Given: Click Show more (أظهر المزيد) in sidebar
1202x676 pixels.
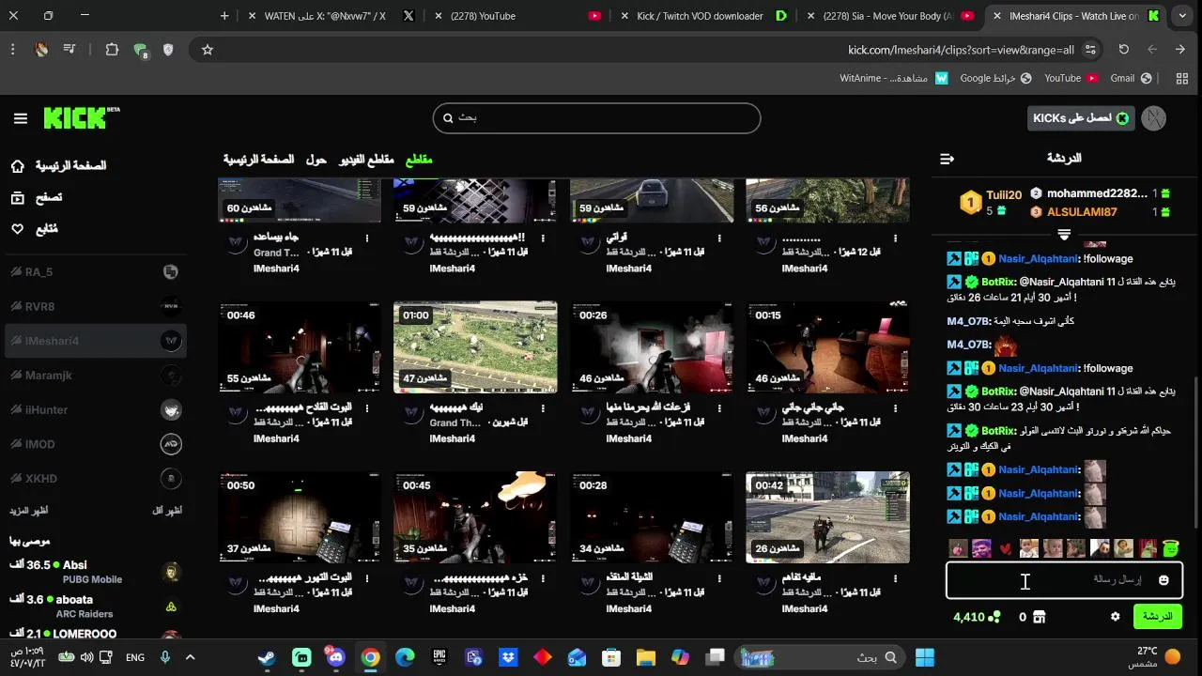Looking at the screenshot, I should click(28, 511).
